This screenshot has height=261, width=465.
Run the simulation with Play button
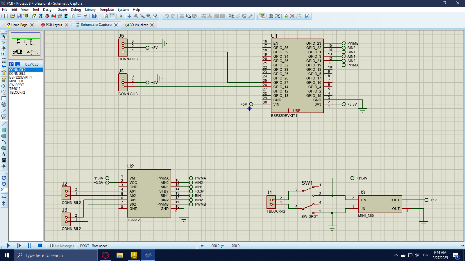point(8,246)
